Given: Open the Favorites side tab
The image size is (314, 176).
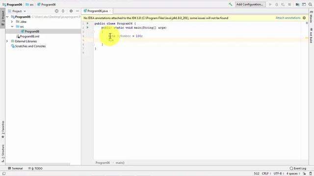Looking at the screenshot, I should tap(3, 130).
